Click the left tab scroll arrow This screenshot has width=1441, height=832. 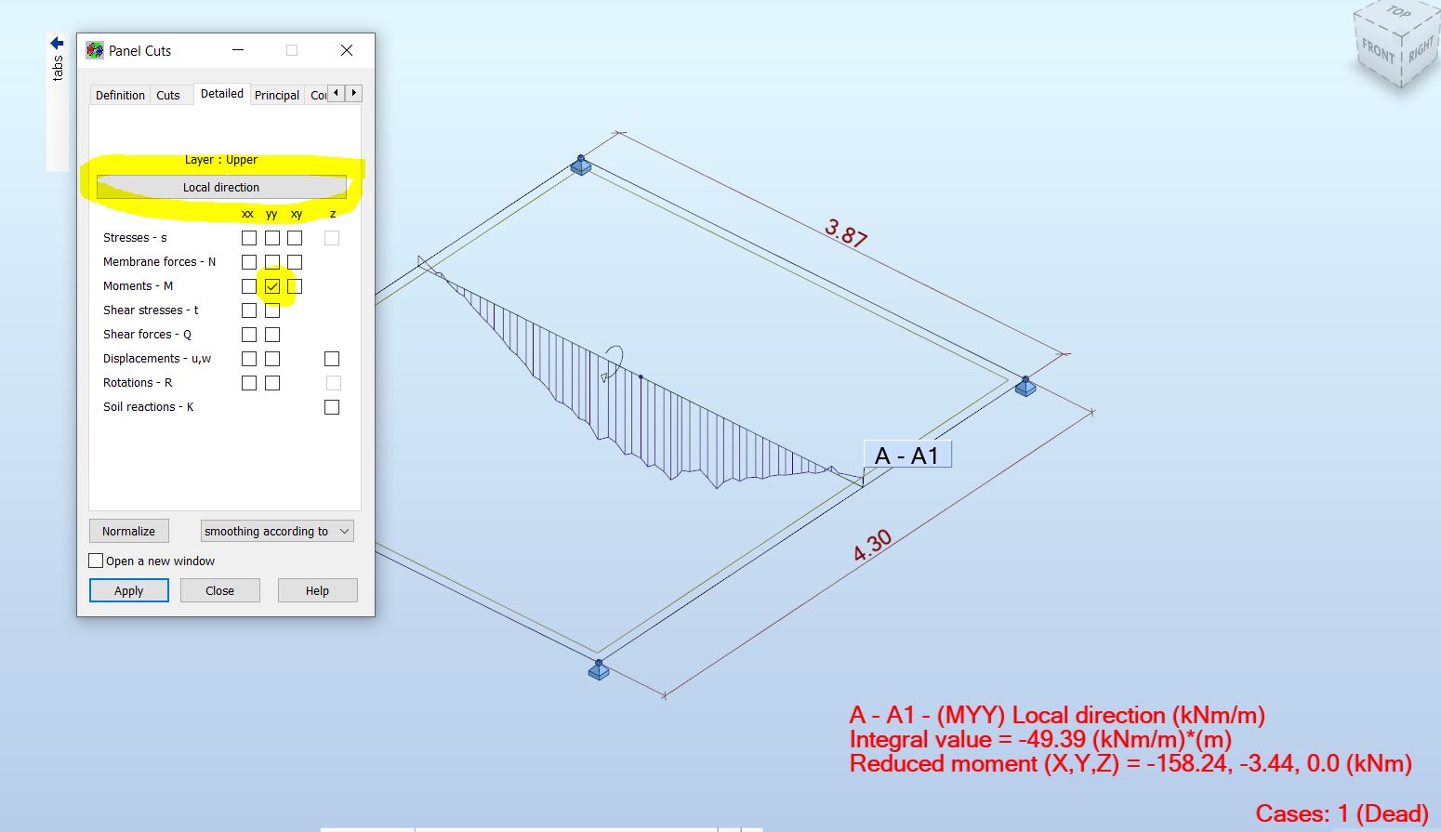[x=337, y=93]
